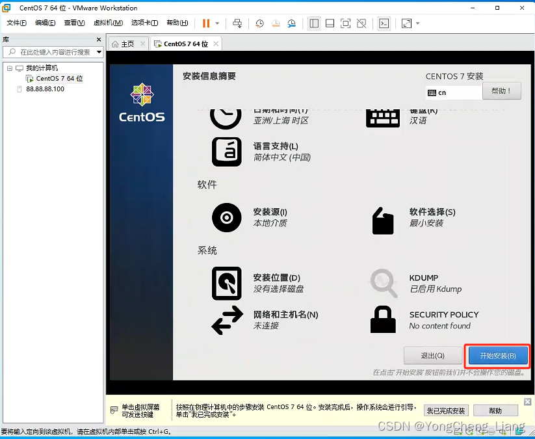The height and width of the screenshot is (439, 535).
Task: Click the VMware Workstation title icon
Action: (x=7, y=8)
